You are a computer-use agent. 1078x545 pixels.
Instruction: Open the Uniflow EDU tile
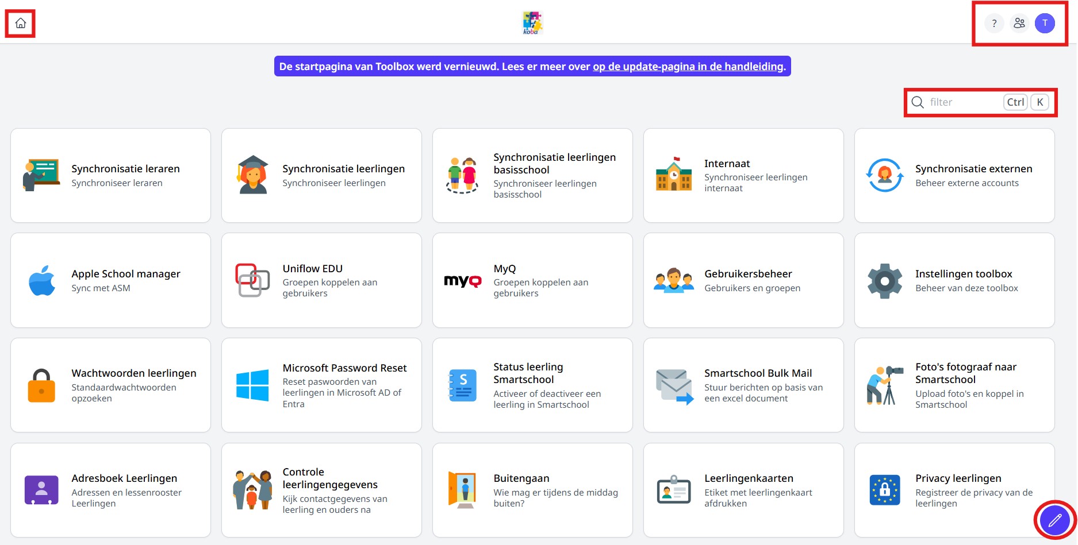point(321,280)
